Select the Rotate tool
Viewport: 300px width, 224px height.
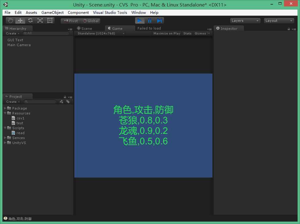30,21
